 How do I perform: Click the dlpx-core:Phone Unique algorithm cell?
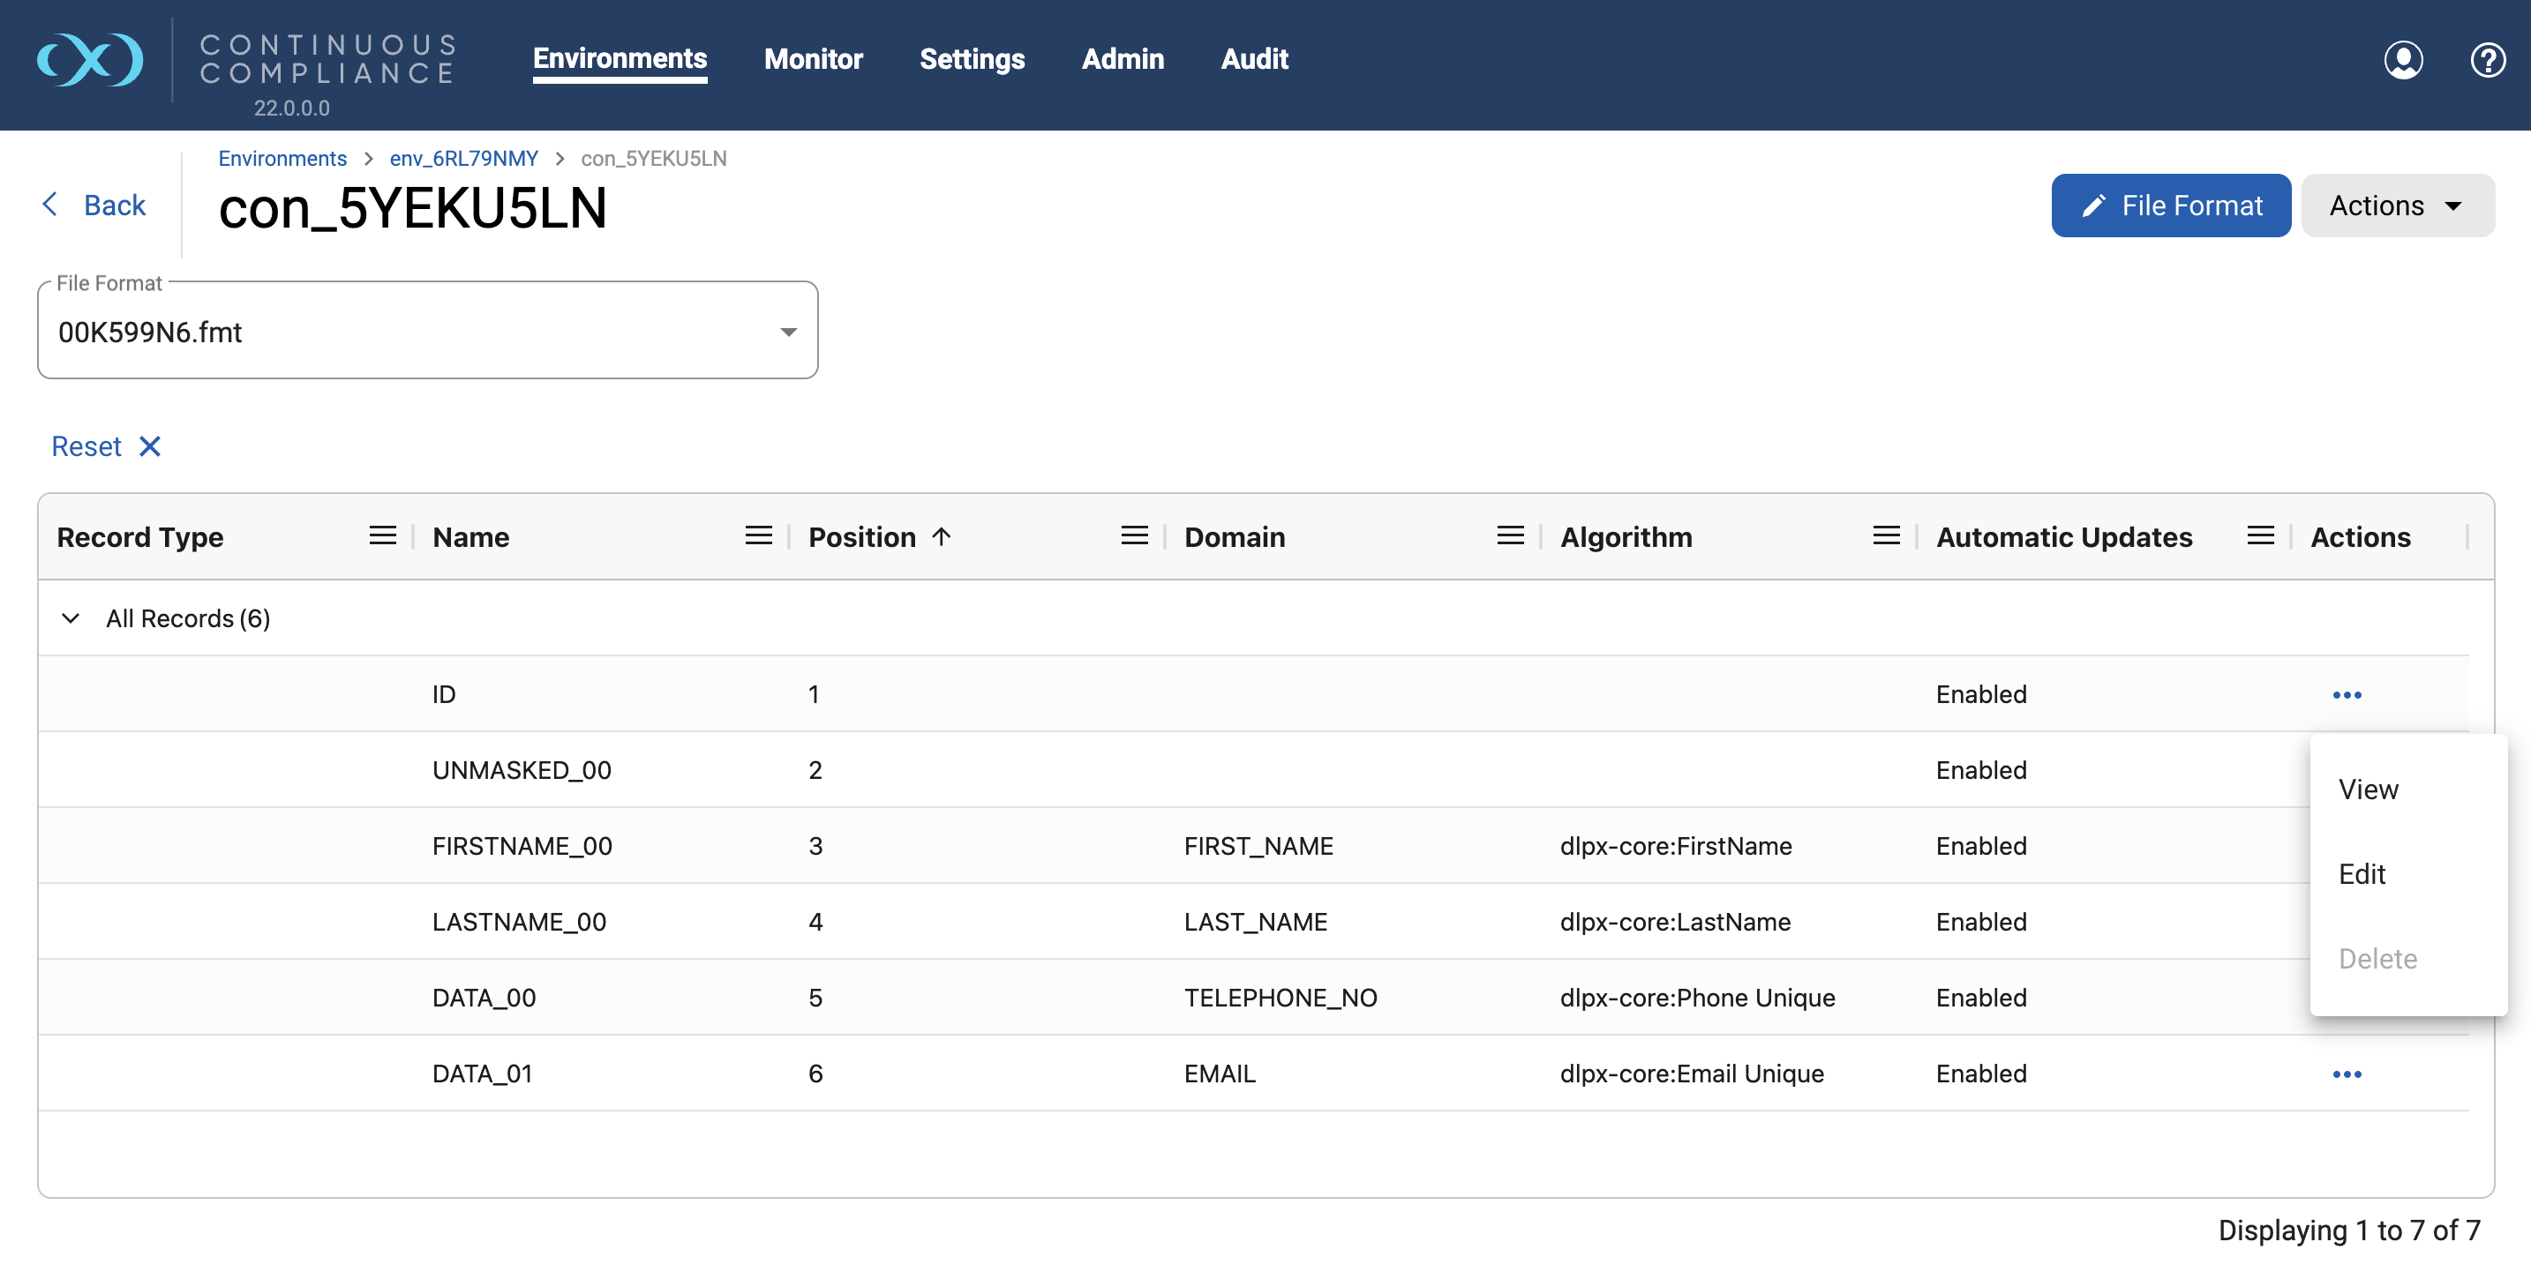coord(1698,998)
